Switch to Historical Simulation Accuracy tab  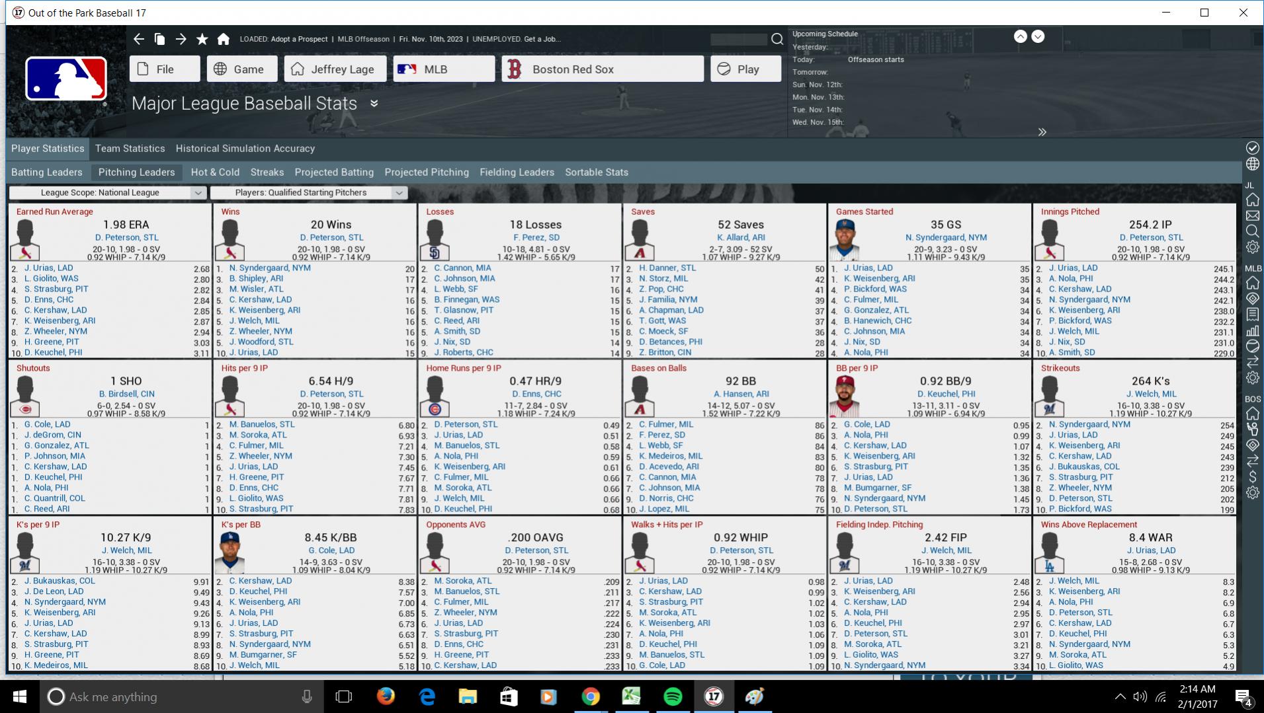pyautogui.click(x=245, y=149)
